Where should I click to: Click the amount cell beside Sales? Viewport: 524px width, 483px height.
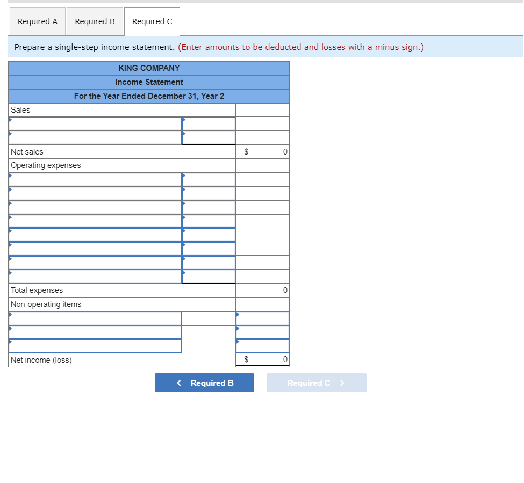(x=209, y=109)
